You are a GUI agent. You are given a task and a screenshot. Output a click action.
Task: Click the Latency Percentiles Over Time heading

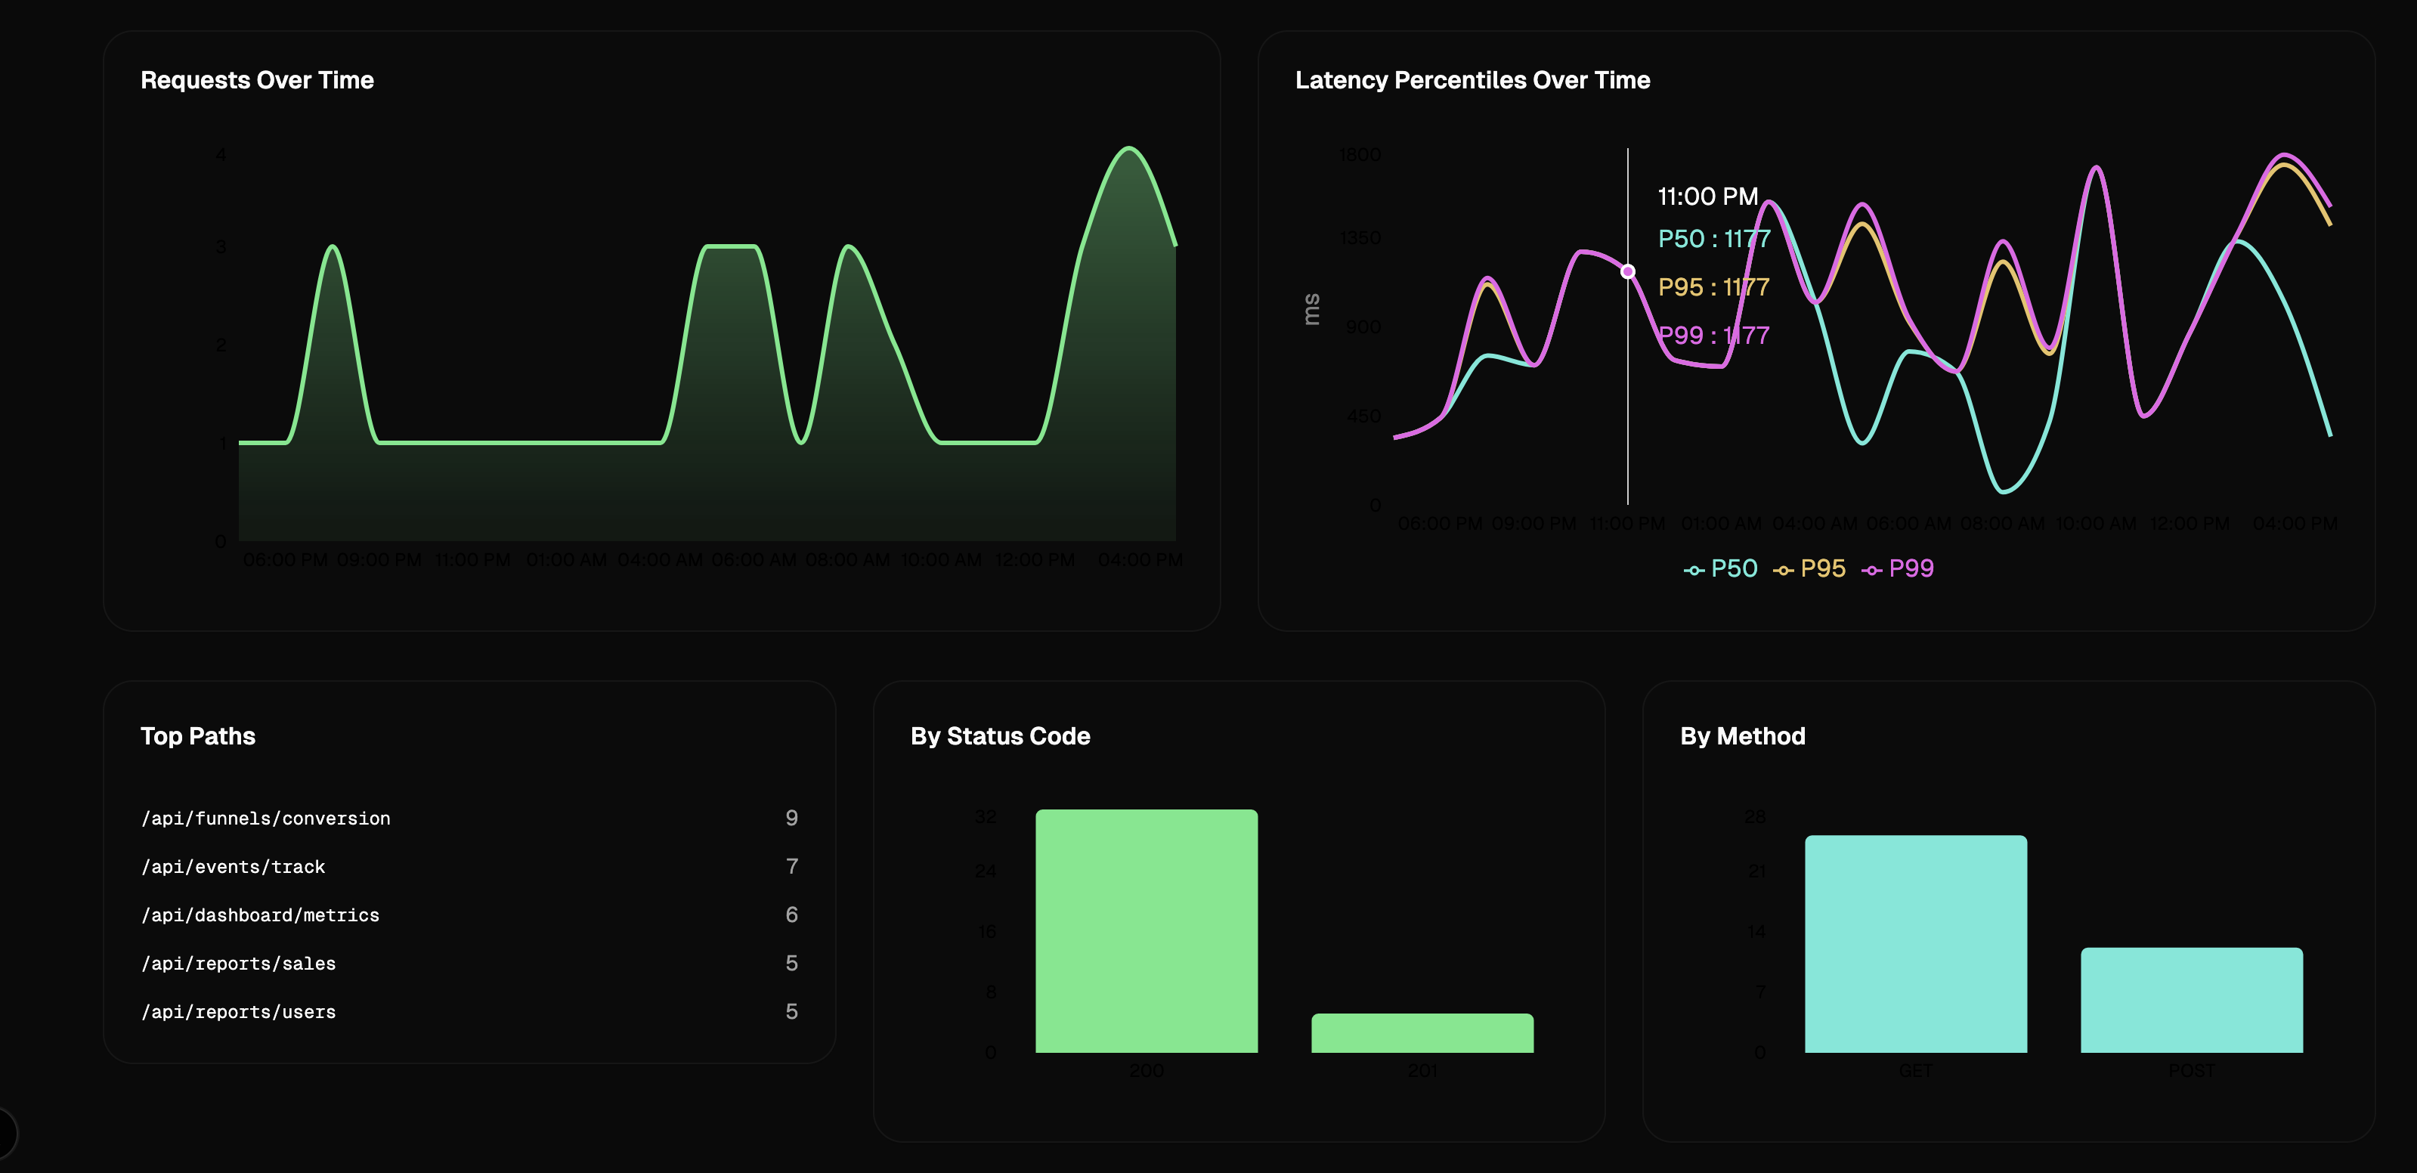tap(1472, 81)
